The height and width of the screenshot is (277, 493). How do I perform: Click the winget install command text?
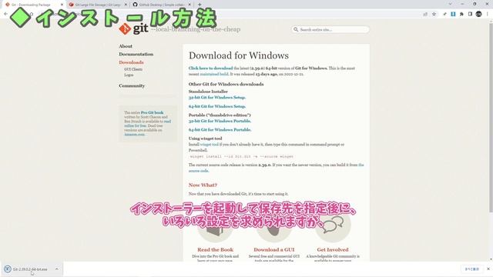coord(242,156)
